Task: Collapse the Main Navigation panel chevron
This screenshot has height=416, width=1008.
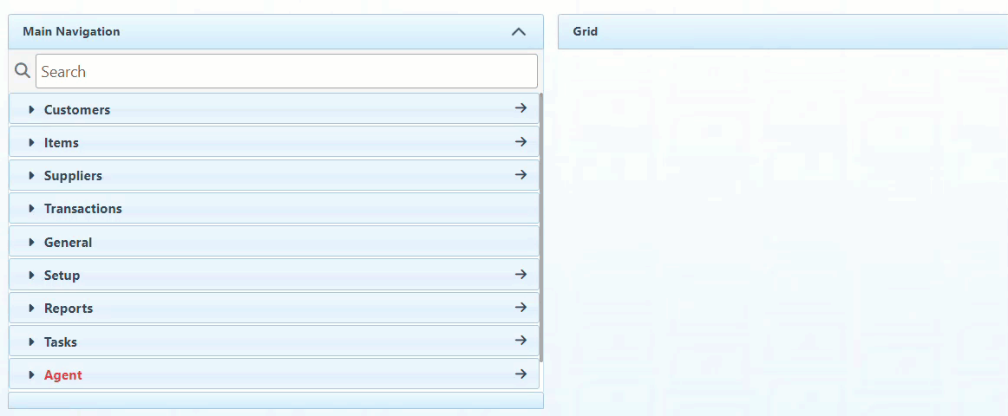Action: 519,32
